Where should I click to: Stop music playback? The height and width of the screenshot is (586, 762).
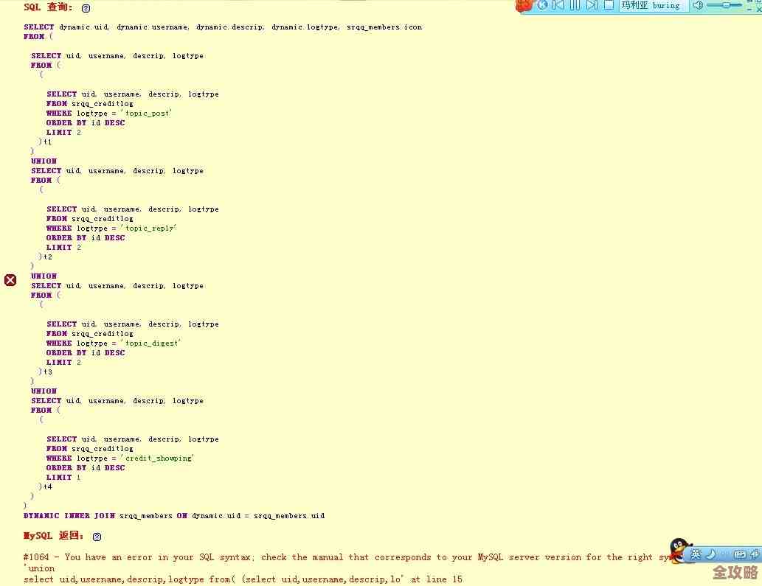click(x=609, y=5)
